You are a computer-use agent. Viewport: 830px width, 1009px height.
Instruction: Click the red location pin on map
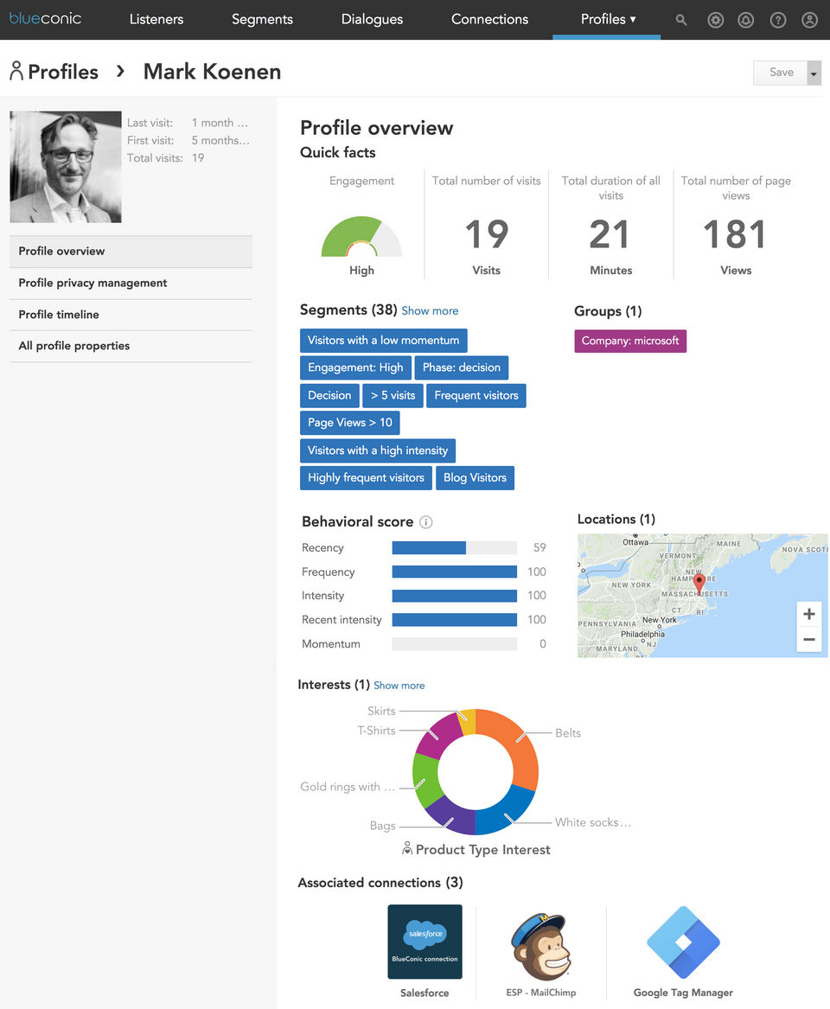click(699, 583)
